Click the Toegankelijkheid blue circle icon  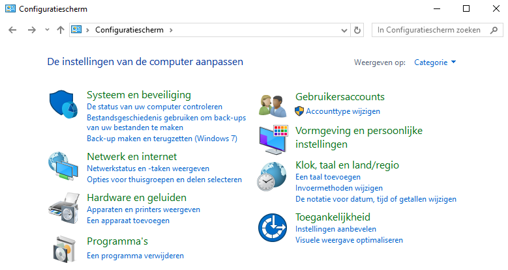coord(273,228)
